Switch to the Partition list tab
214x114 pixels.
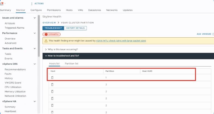pos(72,64)
